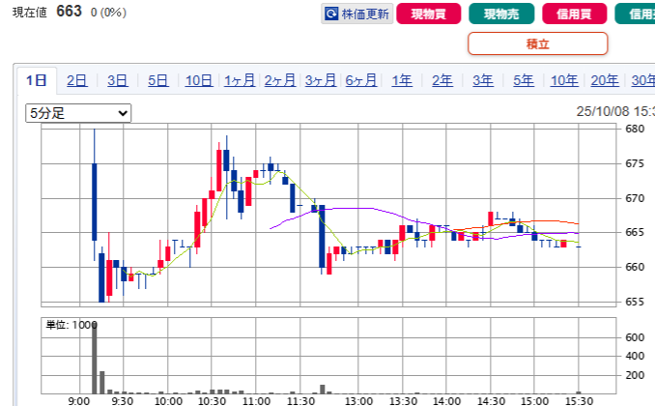Click the pink 信用買 button

(574, 14)
